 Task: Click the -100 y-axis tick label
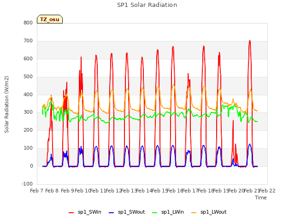click(x=27, y=184)
